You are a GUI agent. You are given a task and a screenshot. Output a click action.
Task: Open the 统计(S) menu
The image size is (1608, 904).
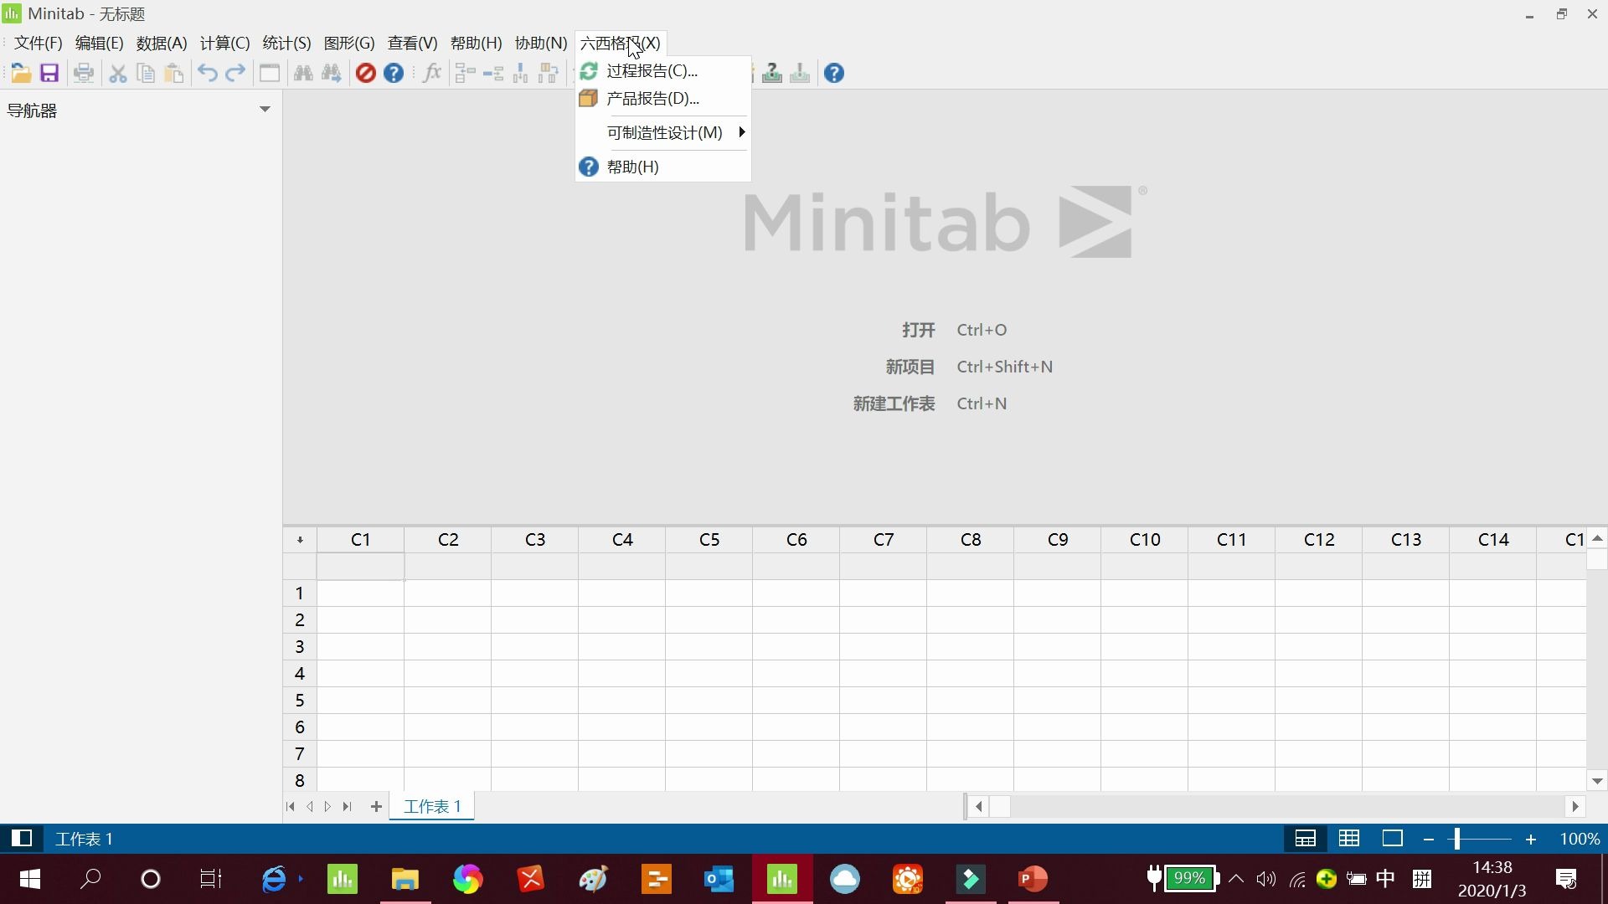coord(286,43)
